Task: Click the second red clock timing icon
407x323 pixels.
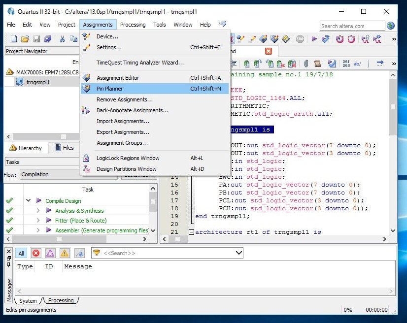Action: click(x=351, y=39)
